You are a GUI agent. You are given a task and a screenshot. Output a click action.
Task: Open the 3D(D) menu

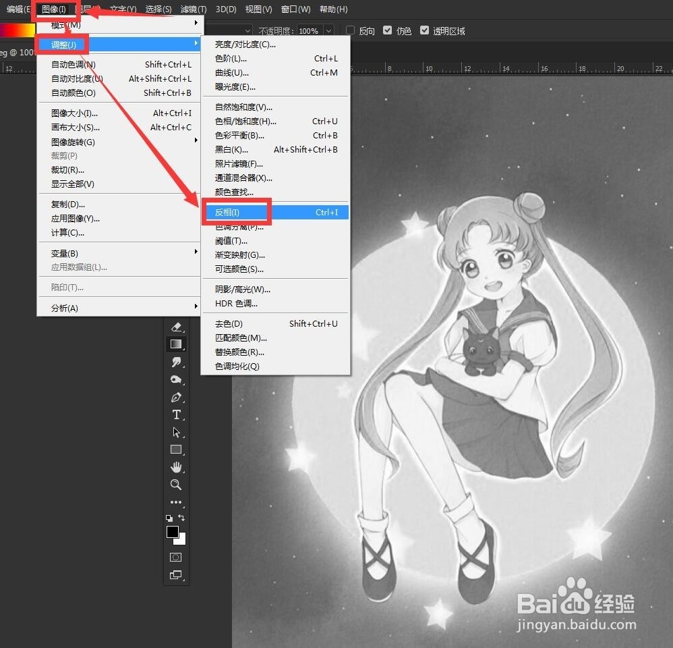point(226,9)
